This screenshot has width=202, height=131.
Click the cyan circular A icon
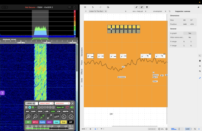click(30, 107)
